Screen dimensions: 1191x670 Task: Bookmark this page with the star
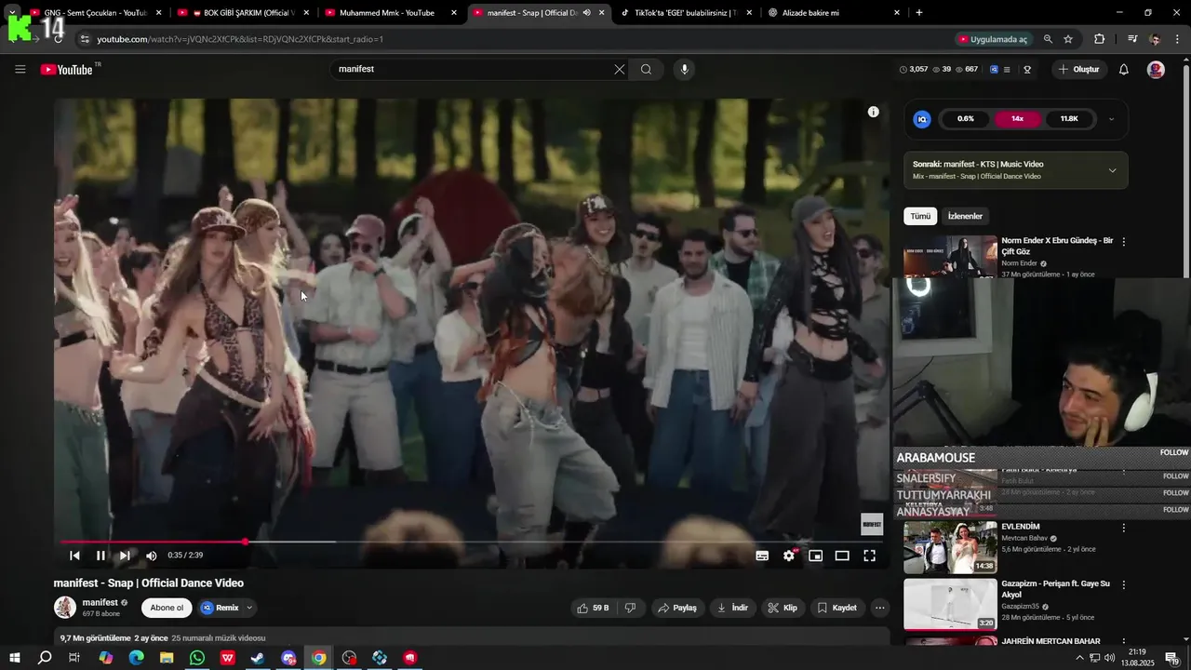(1068, 39)
